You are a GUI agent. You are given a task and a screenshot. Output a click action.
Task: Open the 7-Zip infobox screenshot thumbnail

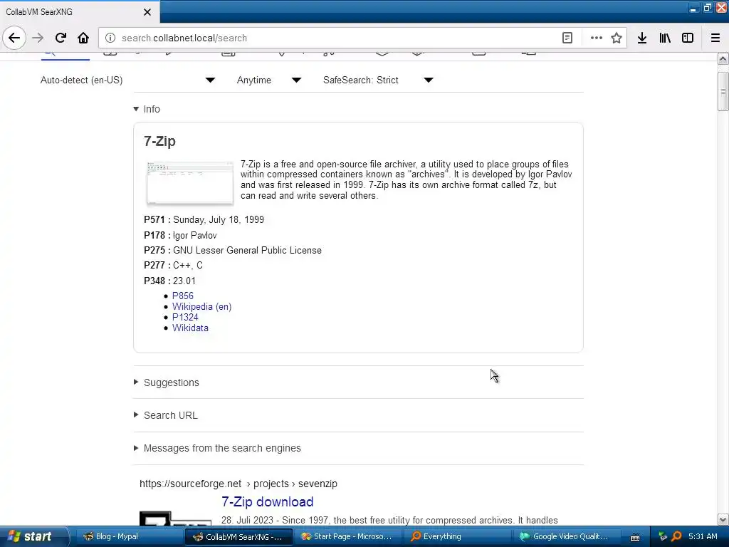(189, 183)
